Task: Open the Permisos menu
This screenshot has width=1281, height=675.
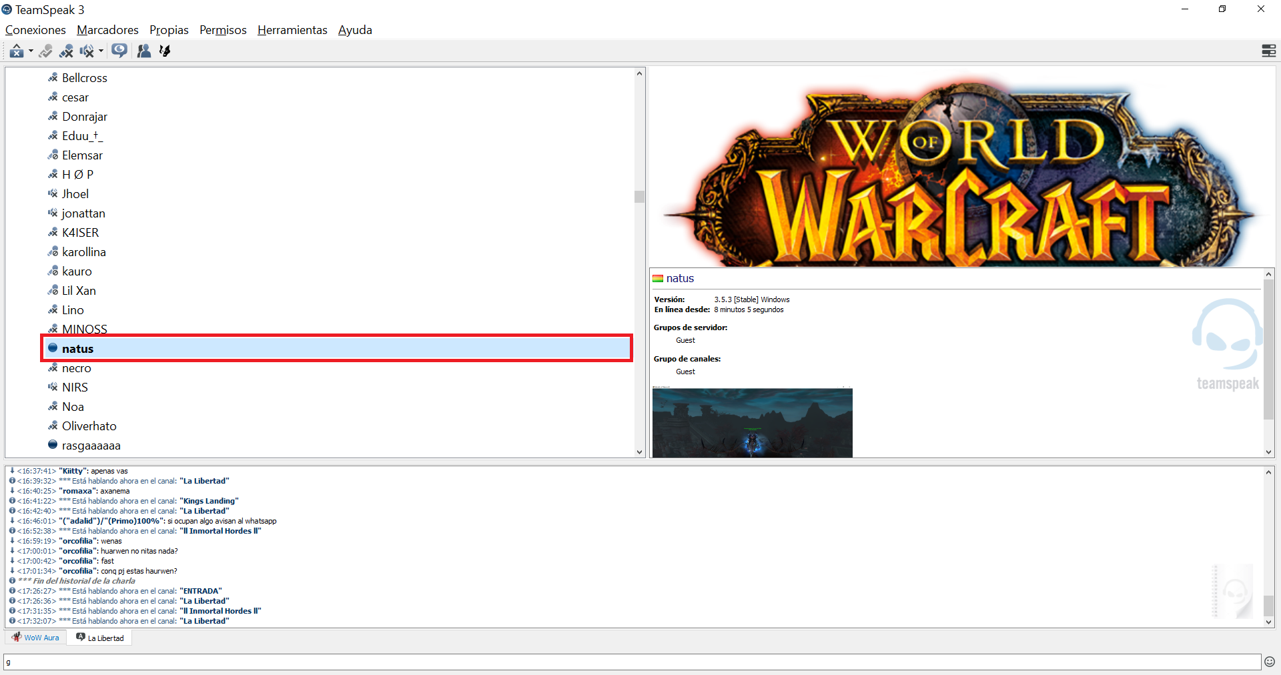Action: [223, 30]
